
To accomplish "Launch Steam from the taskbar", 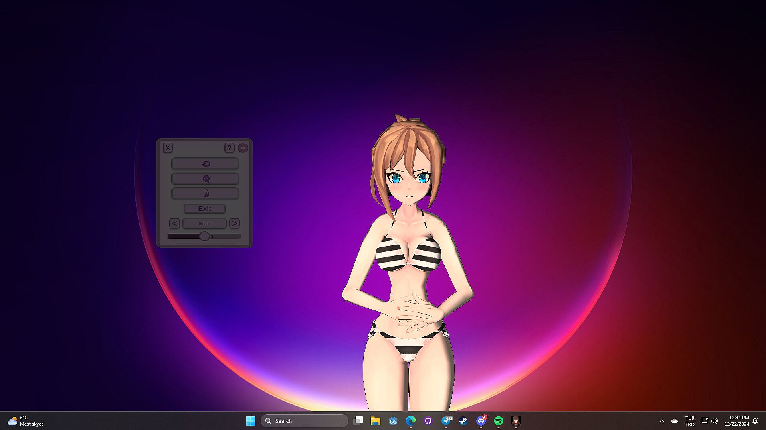I will [x=463, y=421].
